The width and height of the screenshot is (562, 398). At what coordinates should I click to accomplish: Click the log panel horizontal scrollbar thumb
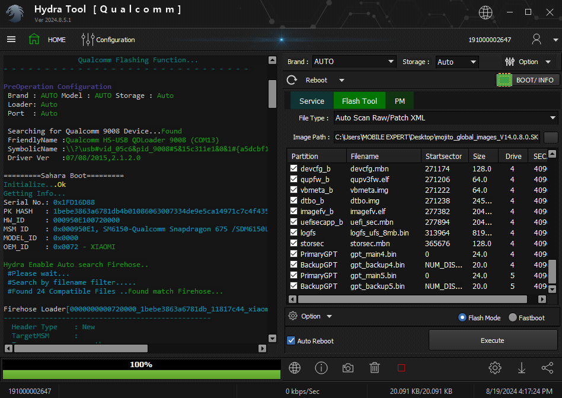tap(81, 348)
